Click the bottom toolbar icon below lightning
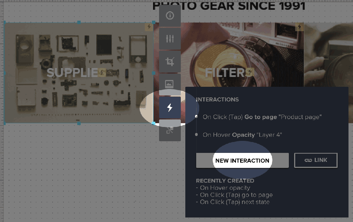Screen dimensions: 353x222 (170, 130)
